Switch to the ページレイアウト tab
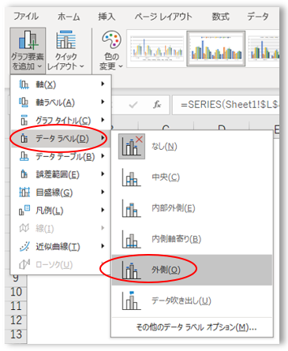Image resolution: width=288 pixels, height=351 pixels. (163, 17)
